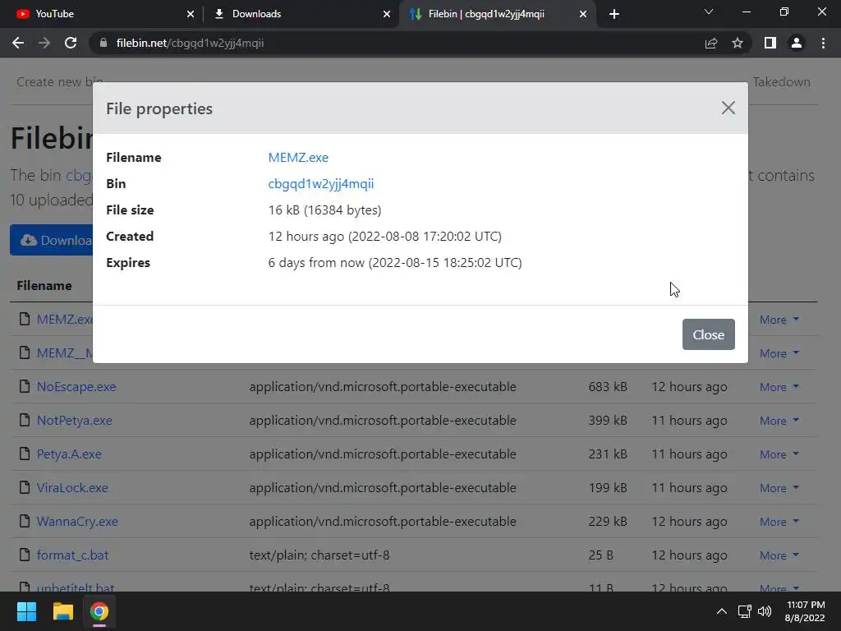This screenshot has width=841, height=631.
Task: Open the WannaCry.exe file link
Action: click(77, 522)
